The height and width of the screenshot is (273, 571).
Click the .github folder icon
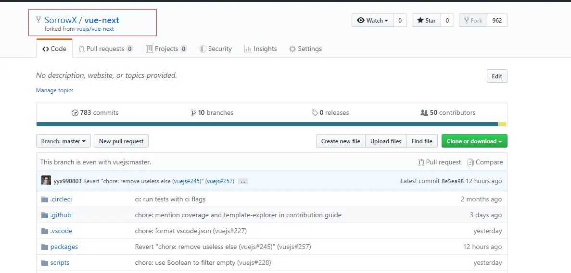pyautogui.click(x=45, y=215)
